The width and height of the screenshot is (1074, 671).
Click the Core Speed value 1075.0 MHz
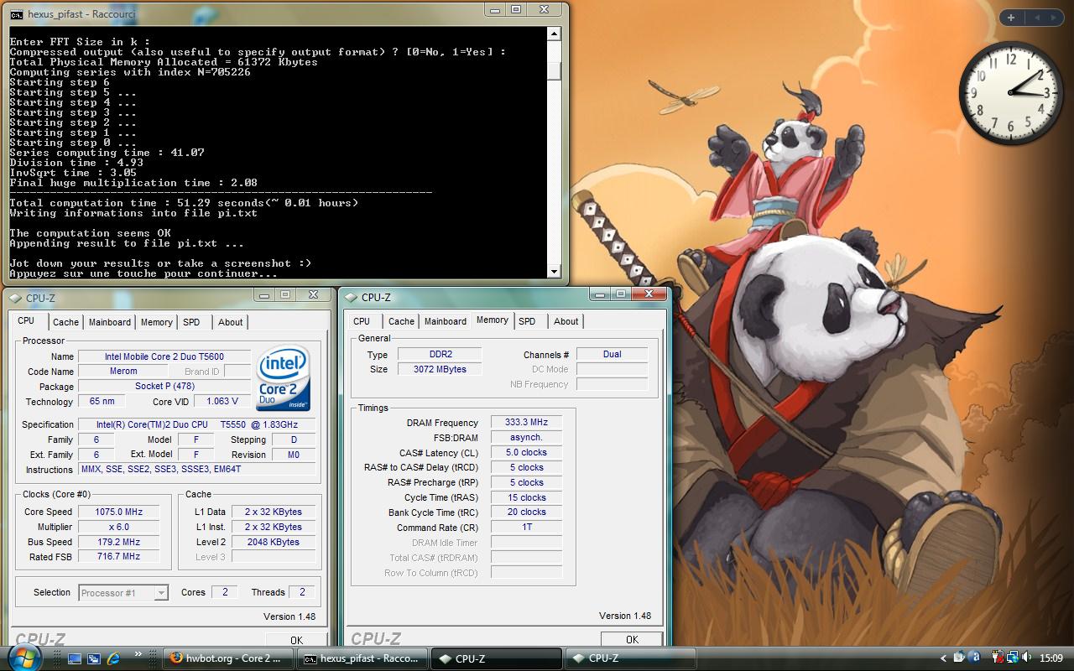coord(118,512)
